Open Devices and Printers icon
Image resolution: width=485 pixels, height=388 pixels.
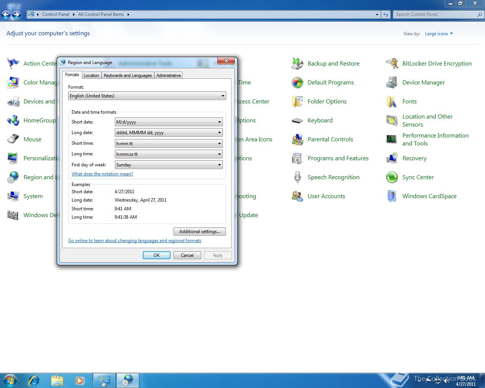tap(13, 101)
